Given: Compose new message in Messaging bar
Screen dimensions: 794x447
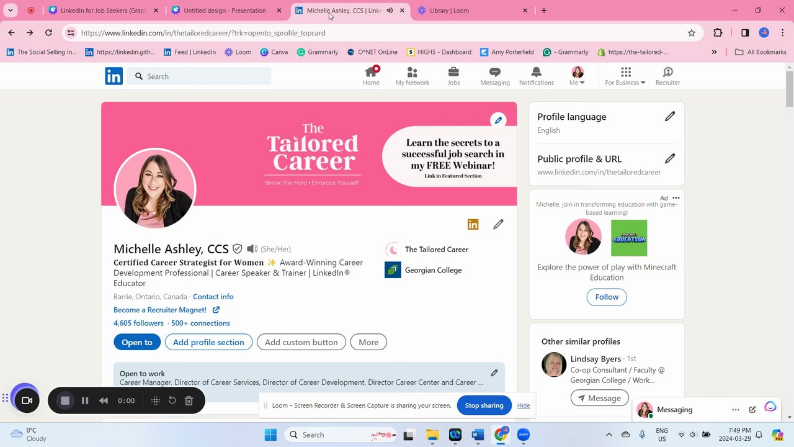Looking at the screenshot, I should [x=752, y=410].
